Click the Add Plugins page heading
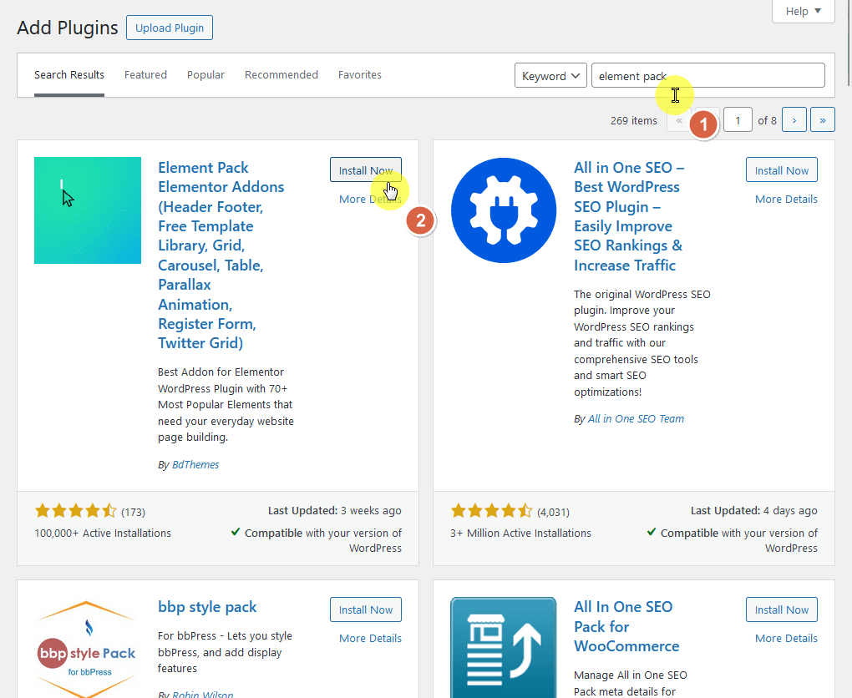This screenshot has width=852, height=698. [x=68, y=28]
